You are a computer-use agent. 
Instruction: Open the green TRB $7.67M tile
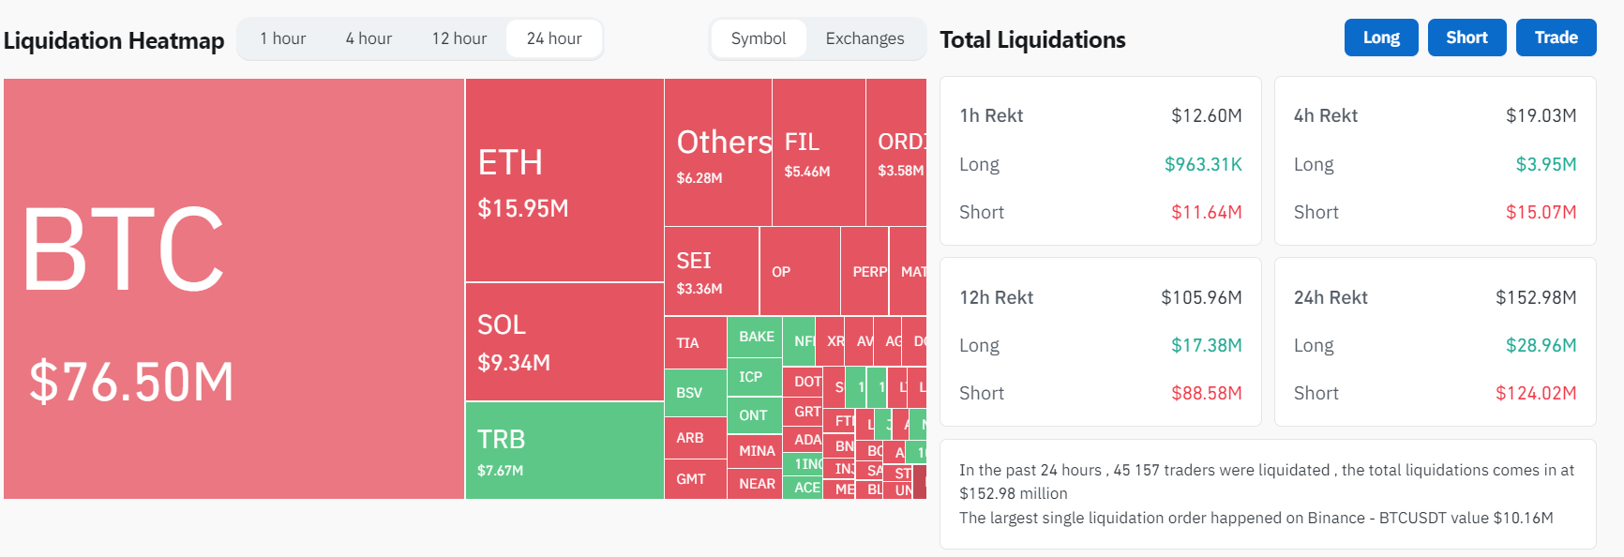point(564,450)
